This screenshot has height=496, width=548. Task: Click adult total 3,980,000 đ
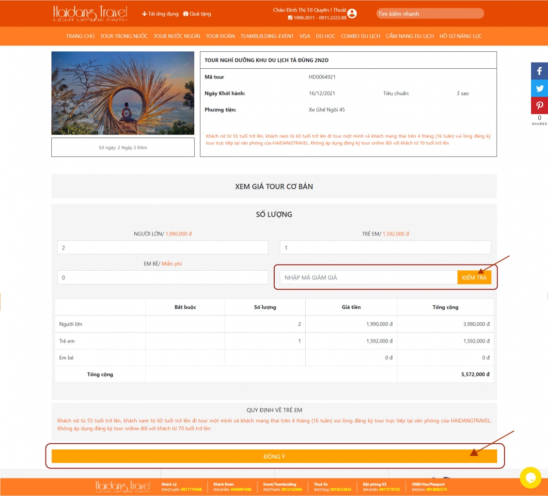[476, 324]
